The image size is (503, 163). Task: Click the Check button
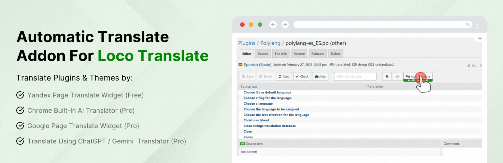pos(302,77)
